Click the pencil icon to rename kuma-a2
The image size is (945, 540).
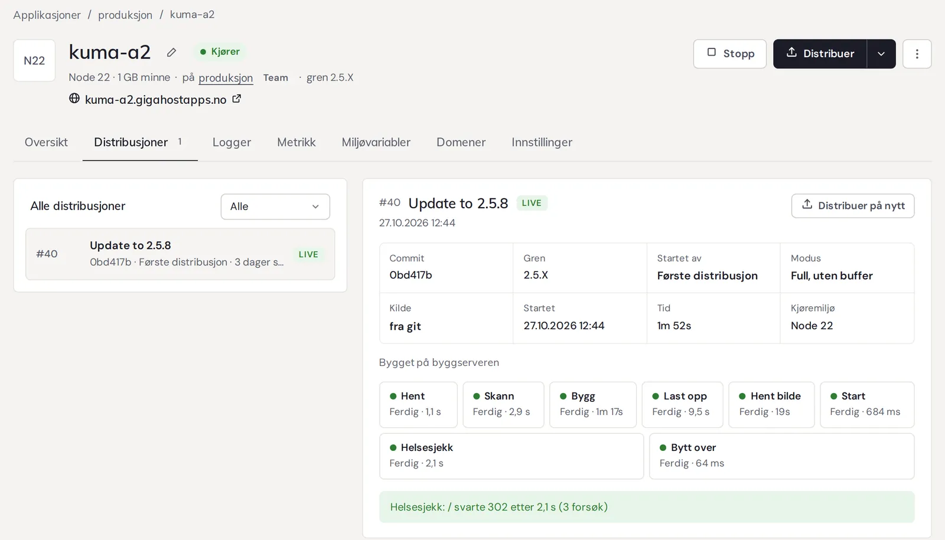click(171, 53)
